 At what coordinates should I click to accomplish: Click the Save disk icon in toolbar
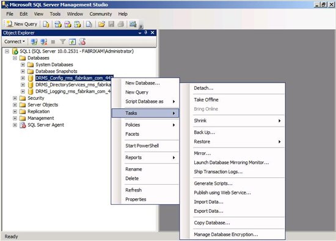[x=111, y=24]
